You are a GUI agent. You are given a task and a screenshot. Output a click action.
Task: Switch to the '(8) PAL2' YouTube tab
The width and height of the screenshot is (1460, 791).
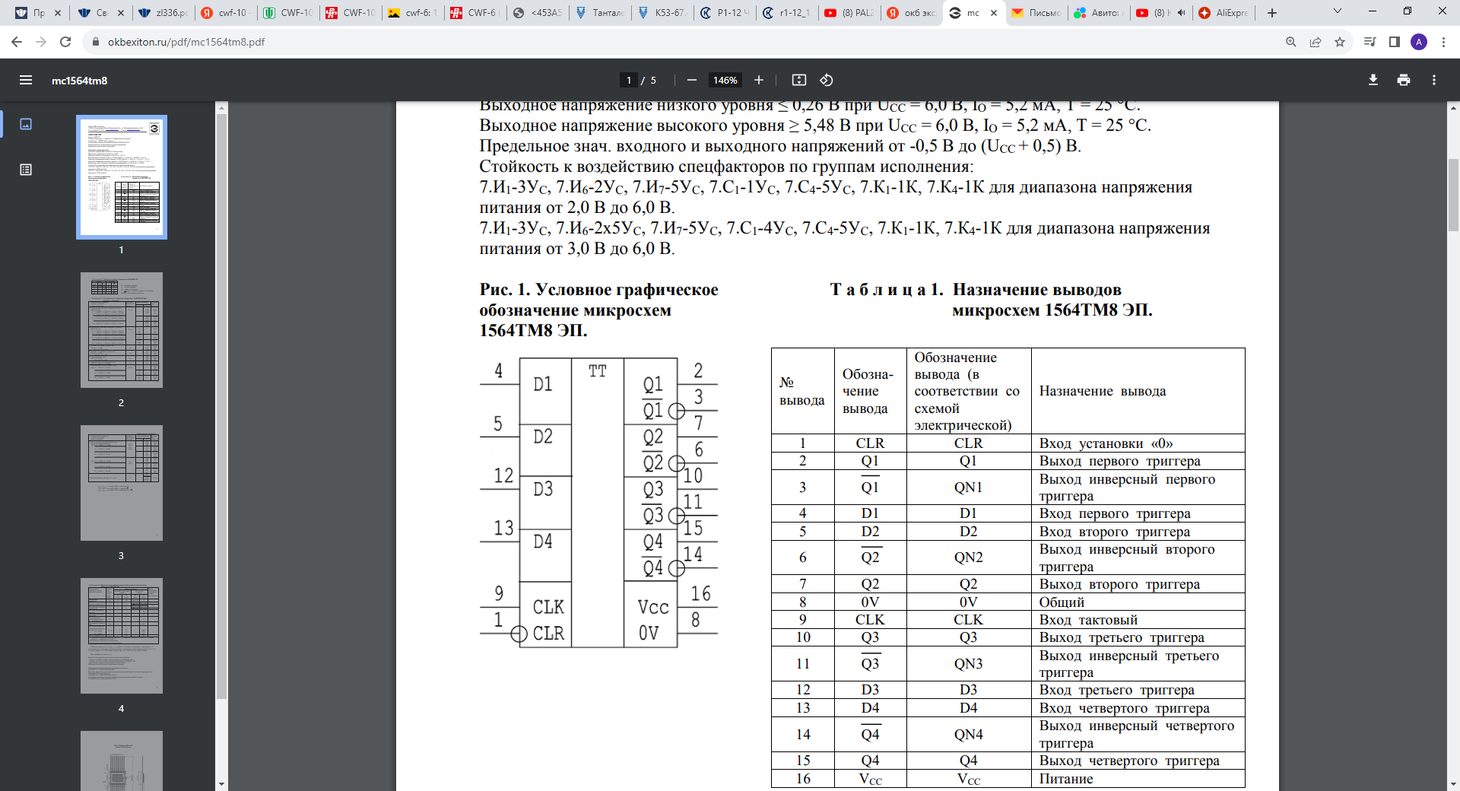[x=849, y=13]
